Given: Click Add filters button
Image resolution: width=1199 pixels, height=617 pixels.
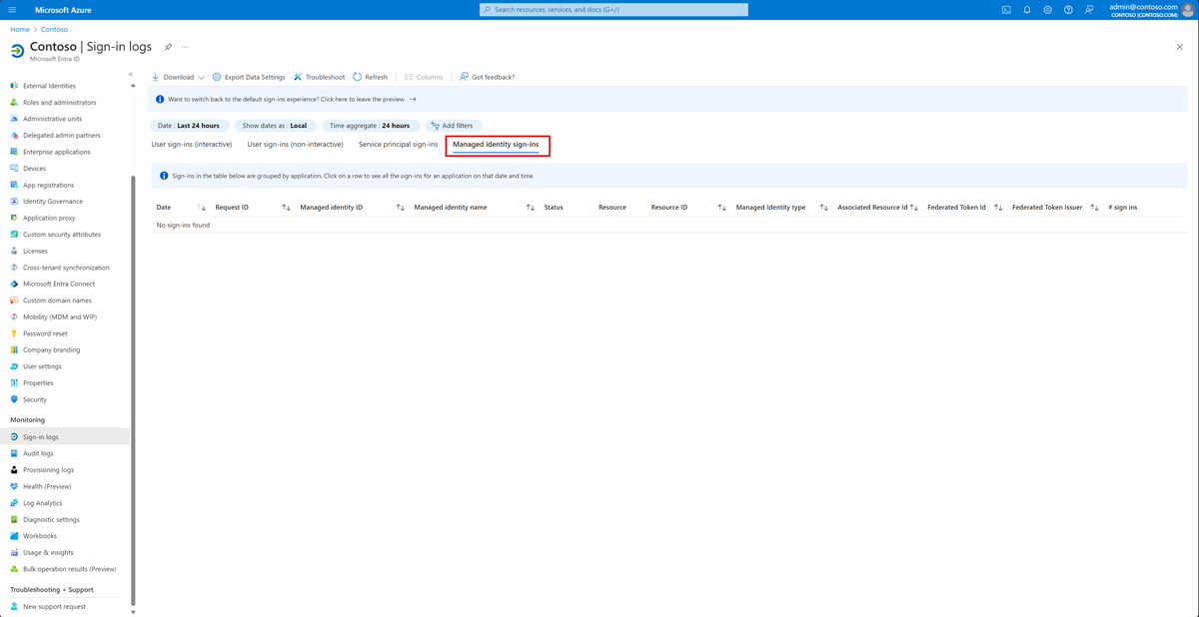Looking at the screenshot, I should 454,126.
